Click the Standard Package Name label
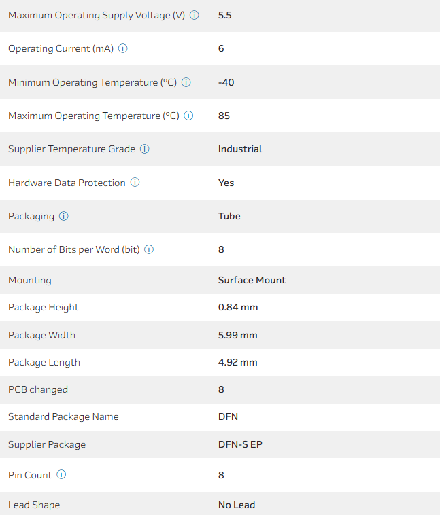440x515 pixels. tap(63, 416)
